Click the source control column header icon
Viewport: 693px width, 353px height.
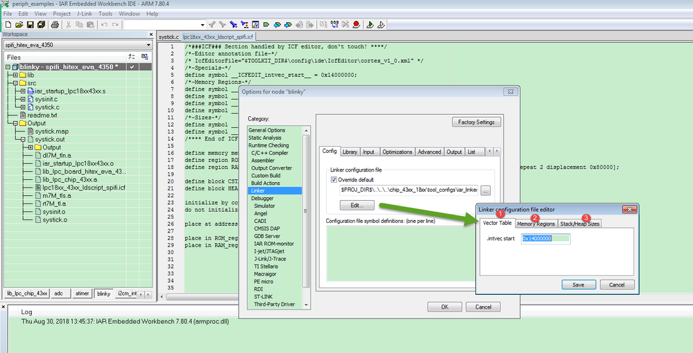(144, 57)
